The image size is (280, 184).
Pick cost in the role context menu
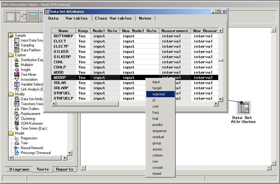coord(160,106)
